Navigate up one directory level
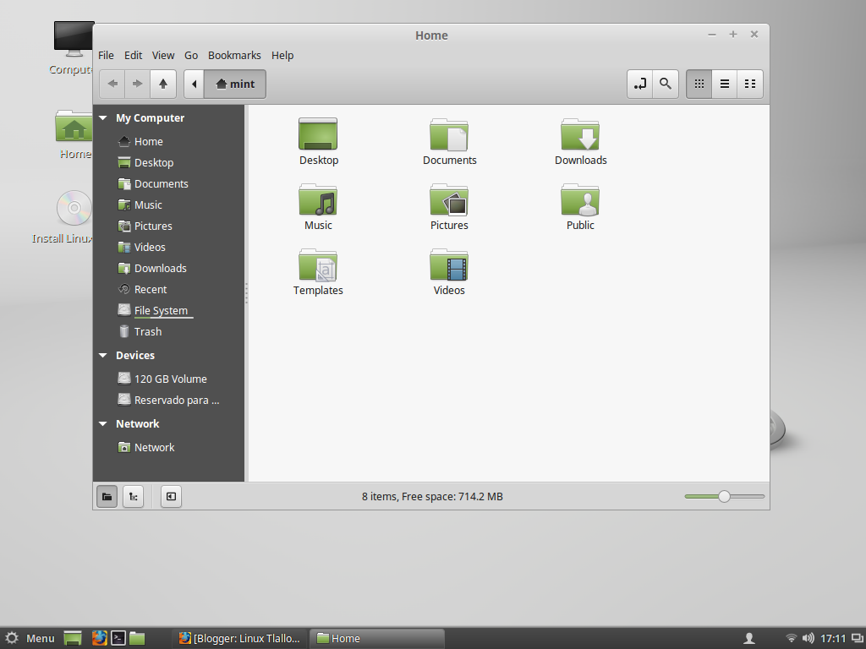 tap(162, 84)
